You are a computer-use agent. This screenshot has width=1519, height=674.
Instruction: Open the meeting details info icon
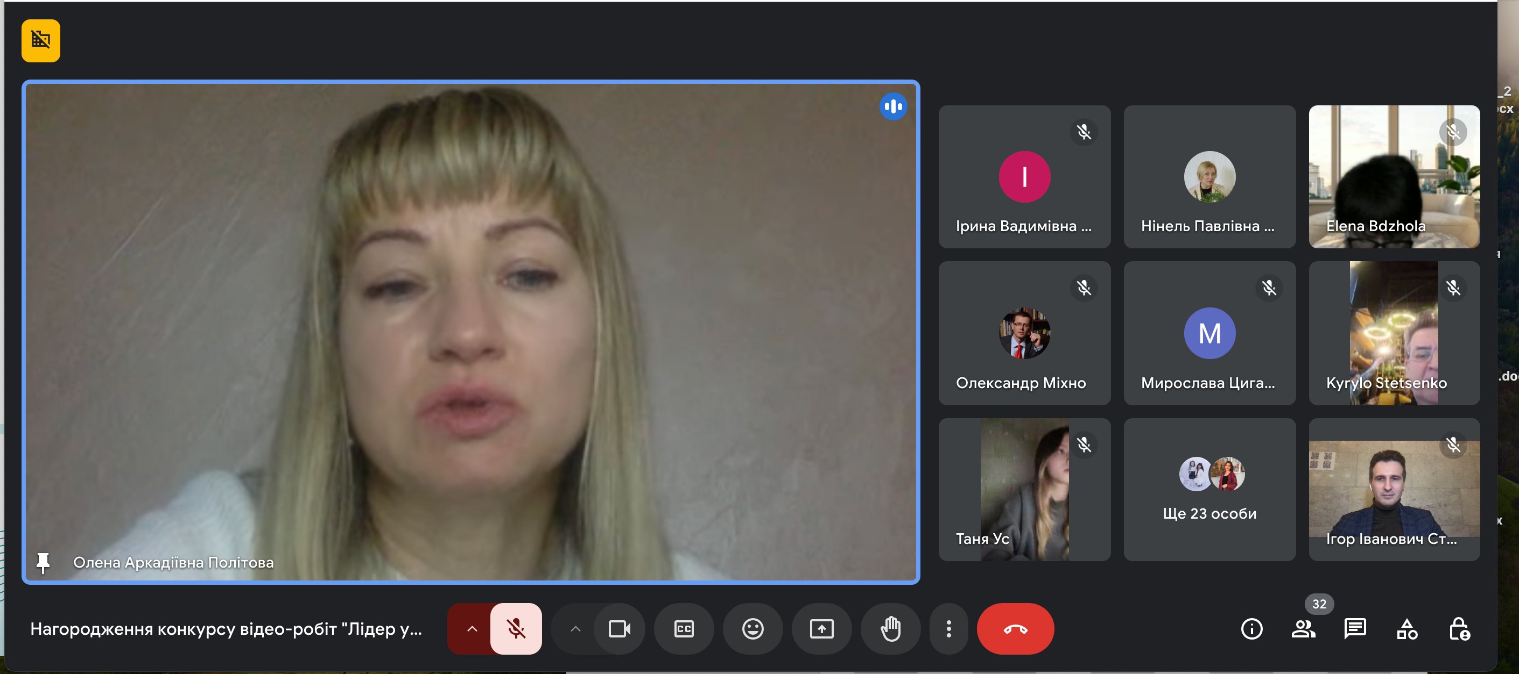(1251, 629)
